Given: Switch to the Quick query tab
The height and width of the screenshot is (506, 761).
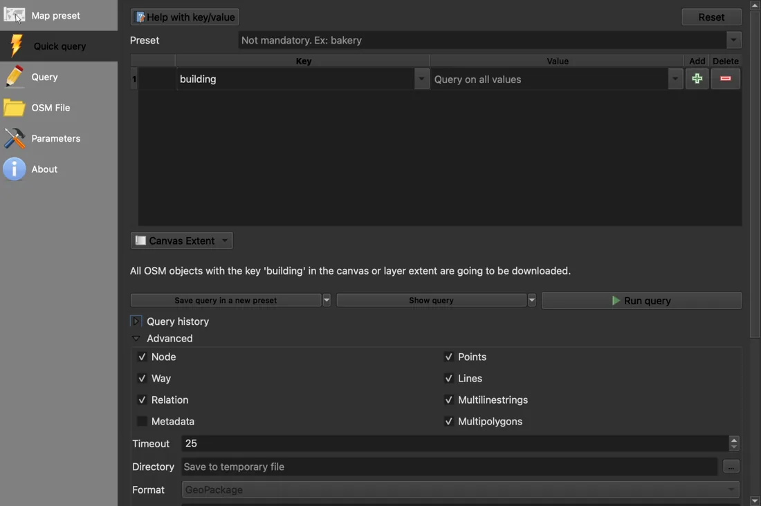Looking at the screenshot, I should coord(58,46).
